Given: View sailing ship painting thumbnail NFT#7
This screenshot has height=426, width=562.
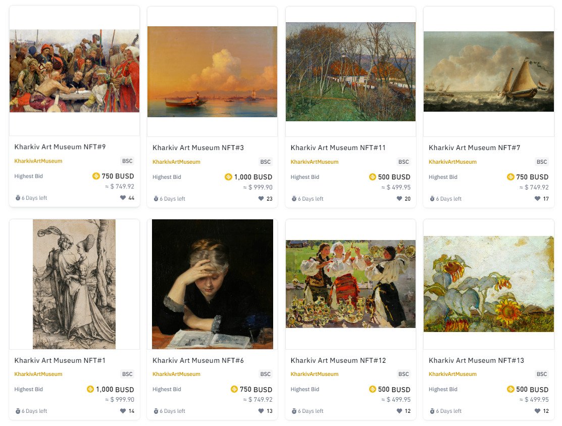Looking at the screenshot, I should tap(489, 71).
